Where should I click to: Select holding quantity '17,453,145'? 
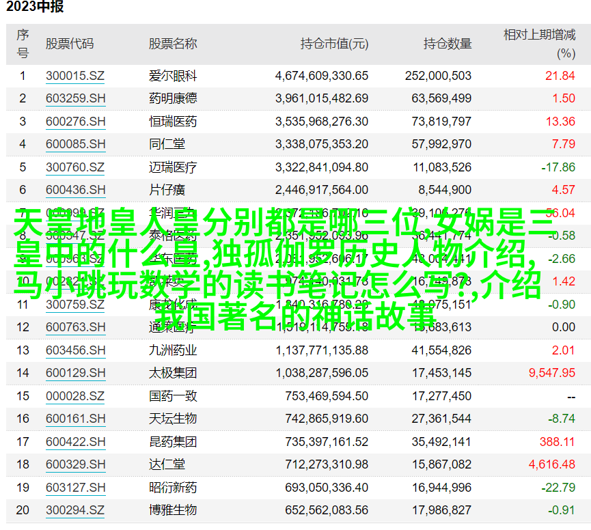(441, 373)
